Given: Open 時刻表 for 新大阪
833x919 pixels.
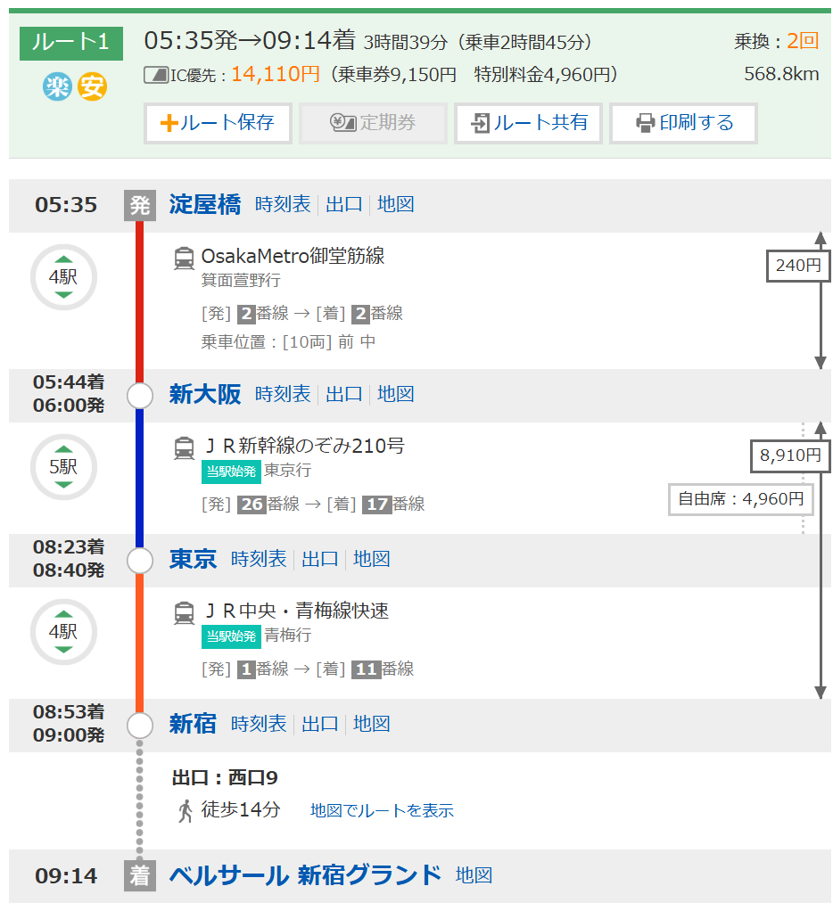Looking at the screenshot, I should 283,395.
